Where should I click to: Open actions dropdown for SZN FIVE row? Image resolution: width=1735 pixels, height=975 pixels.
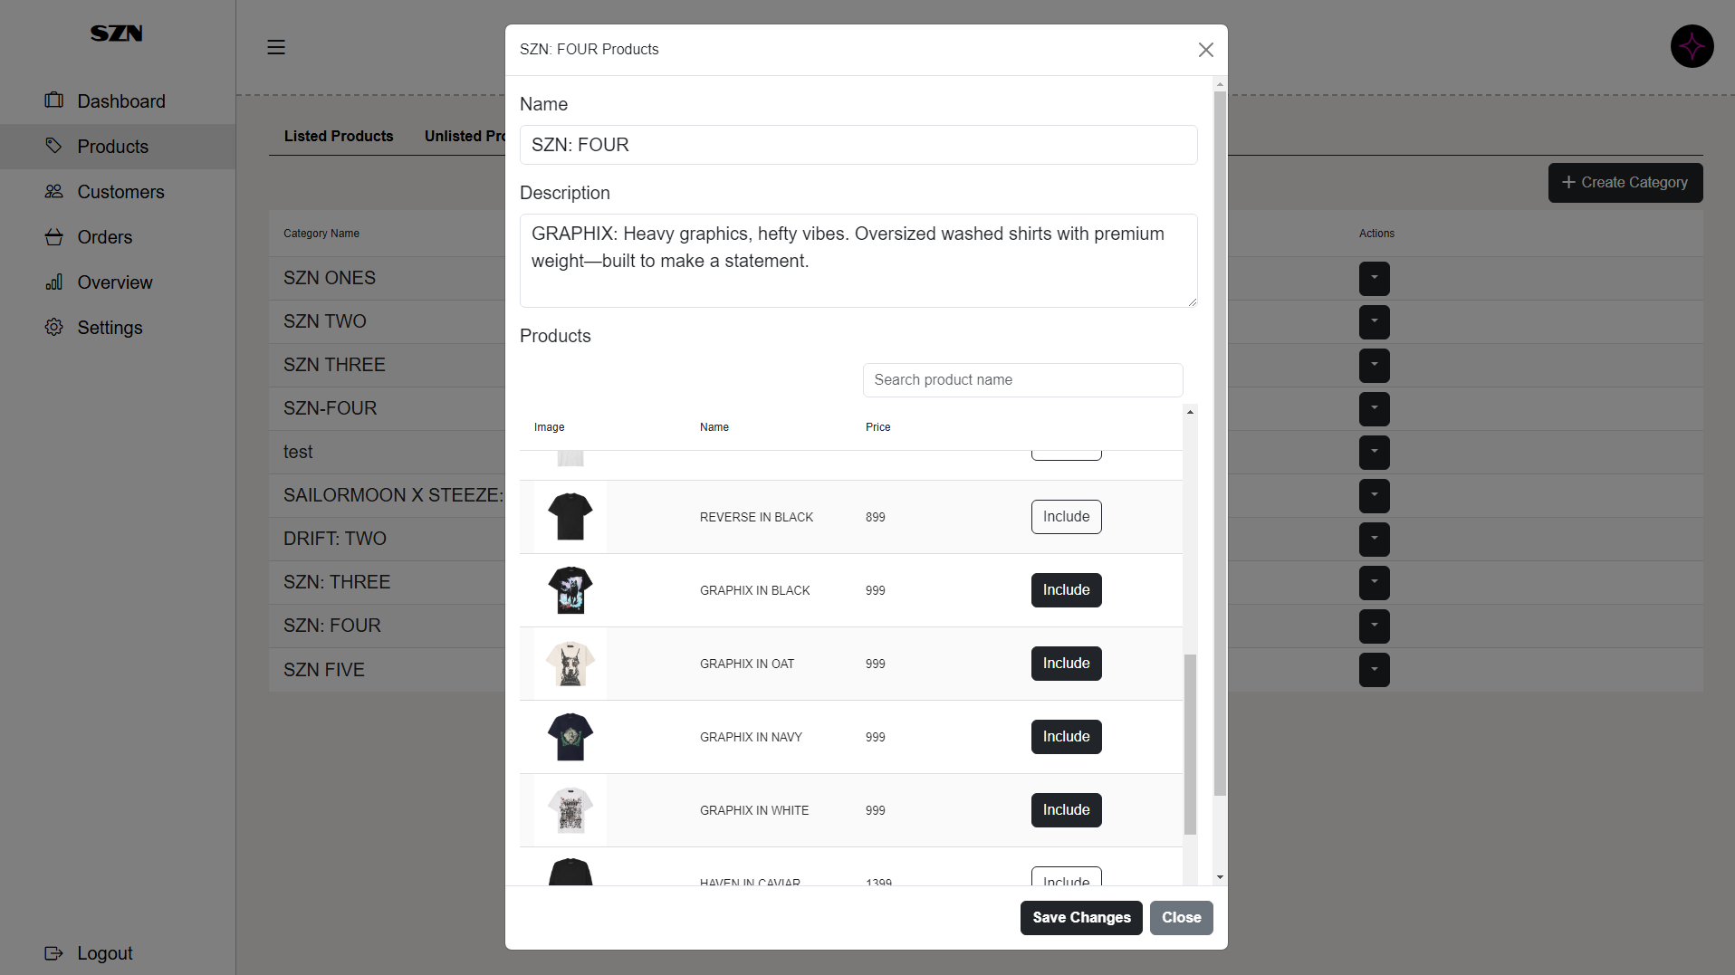point(1374,670)
